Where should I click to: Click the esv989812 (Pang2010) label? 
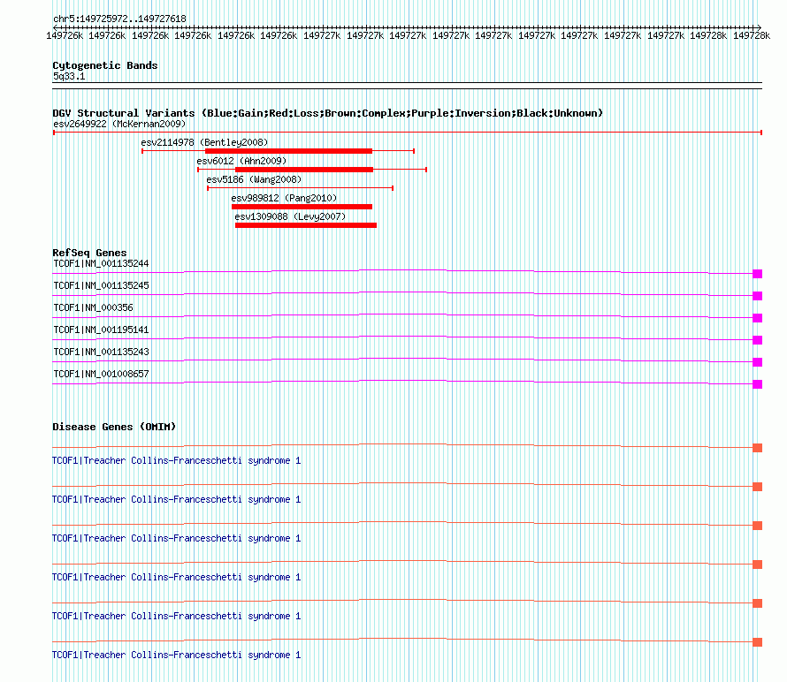[x=284, y=198]
